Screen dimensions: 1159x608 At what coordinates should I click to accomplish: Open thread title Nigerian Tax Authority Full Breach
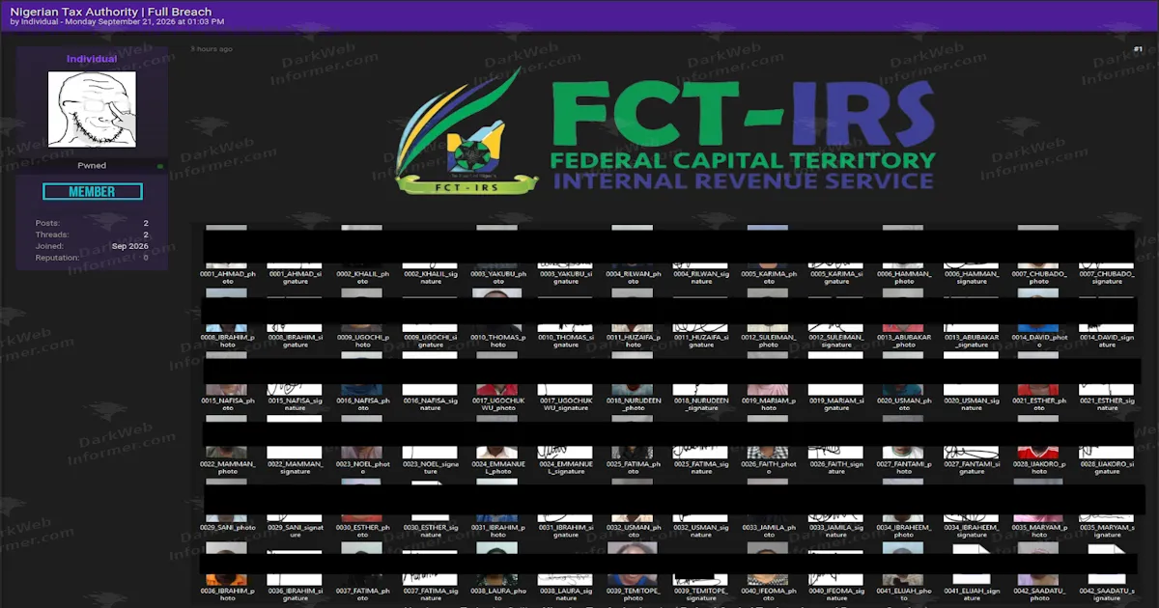(x=111, y=12)
